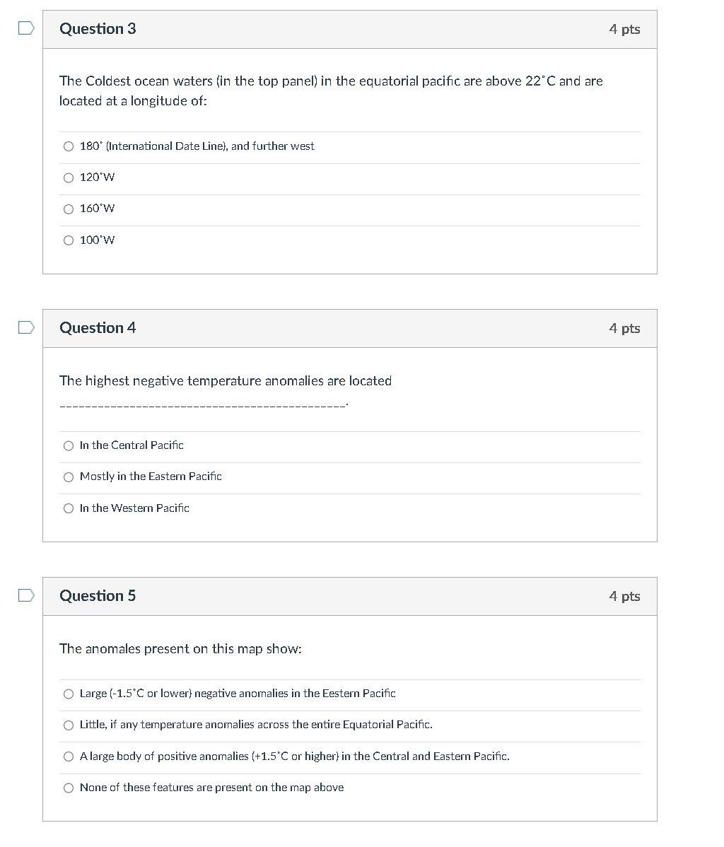
Task: Click the Question 3 header
Action: 98,29
